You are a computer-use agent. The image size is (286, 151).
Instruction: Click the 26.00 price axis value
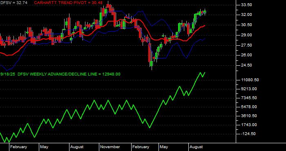247,55
